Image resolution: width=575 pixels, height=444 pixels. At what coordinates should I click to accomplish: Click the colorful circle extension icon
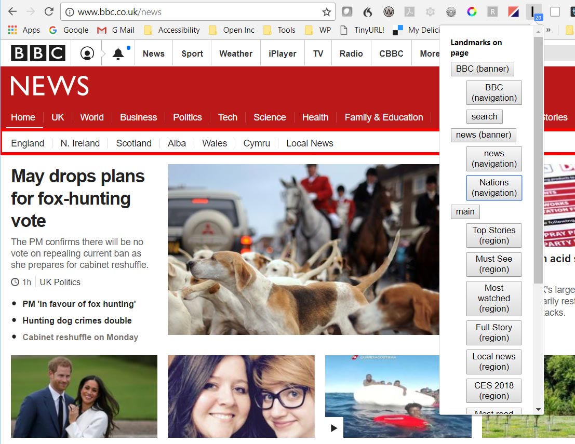[x=472, y=12]
